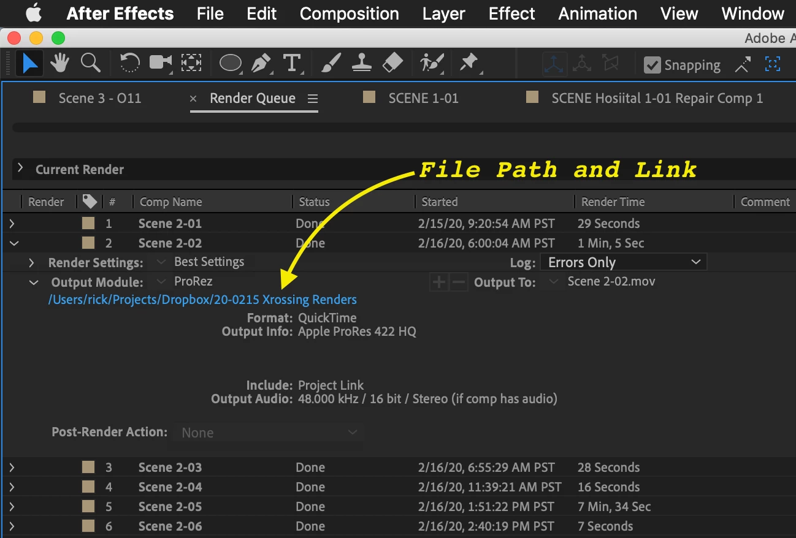Expand the Scene 2-05 render item

click(x=12, y=507)
